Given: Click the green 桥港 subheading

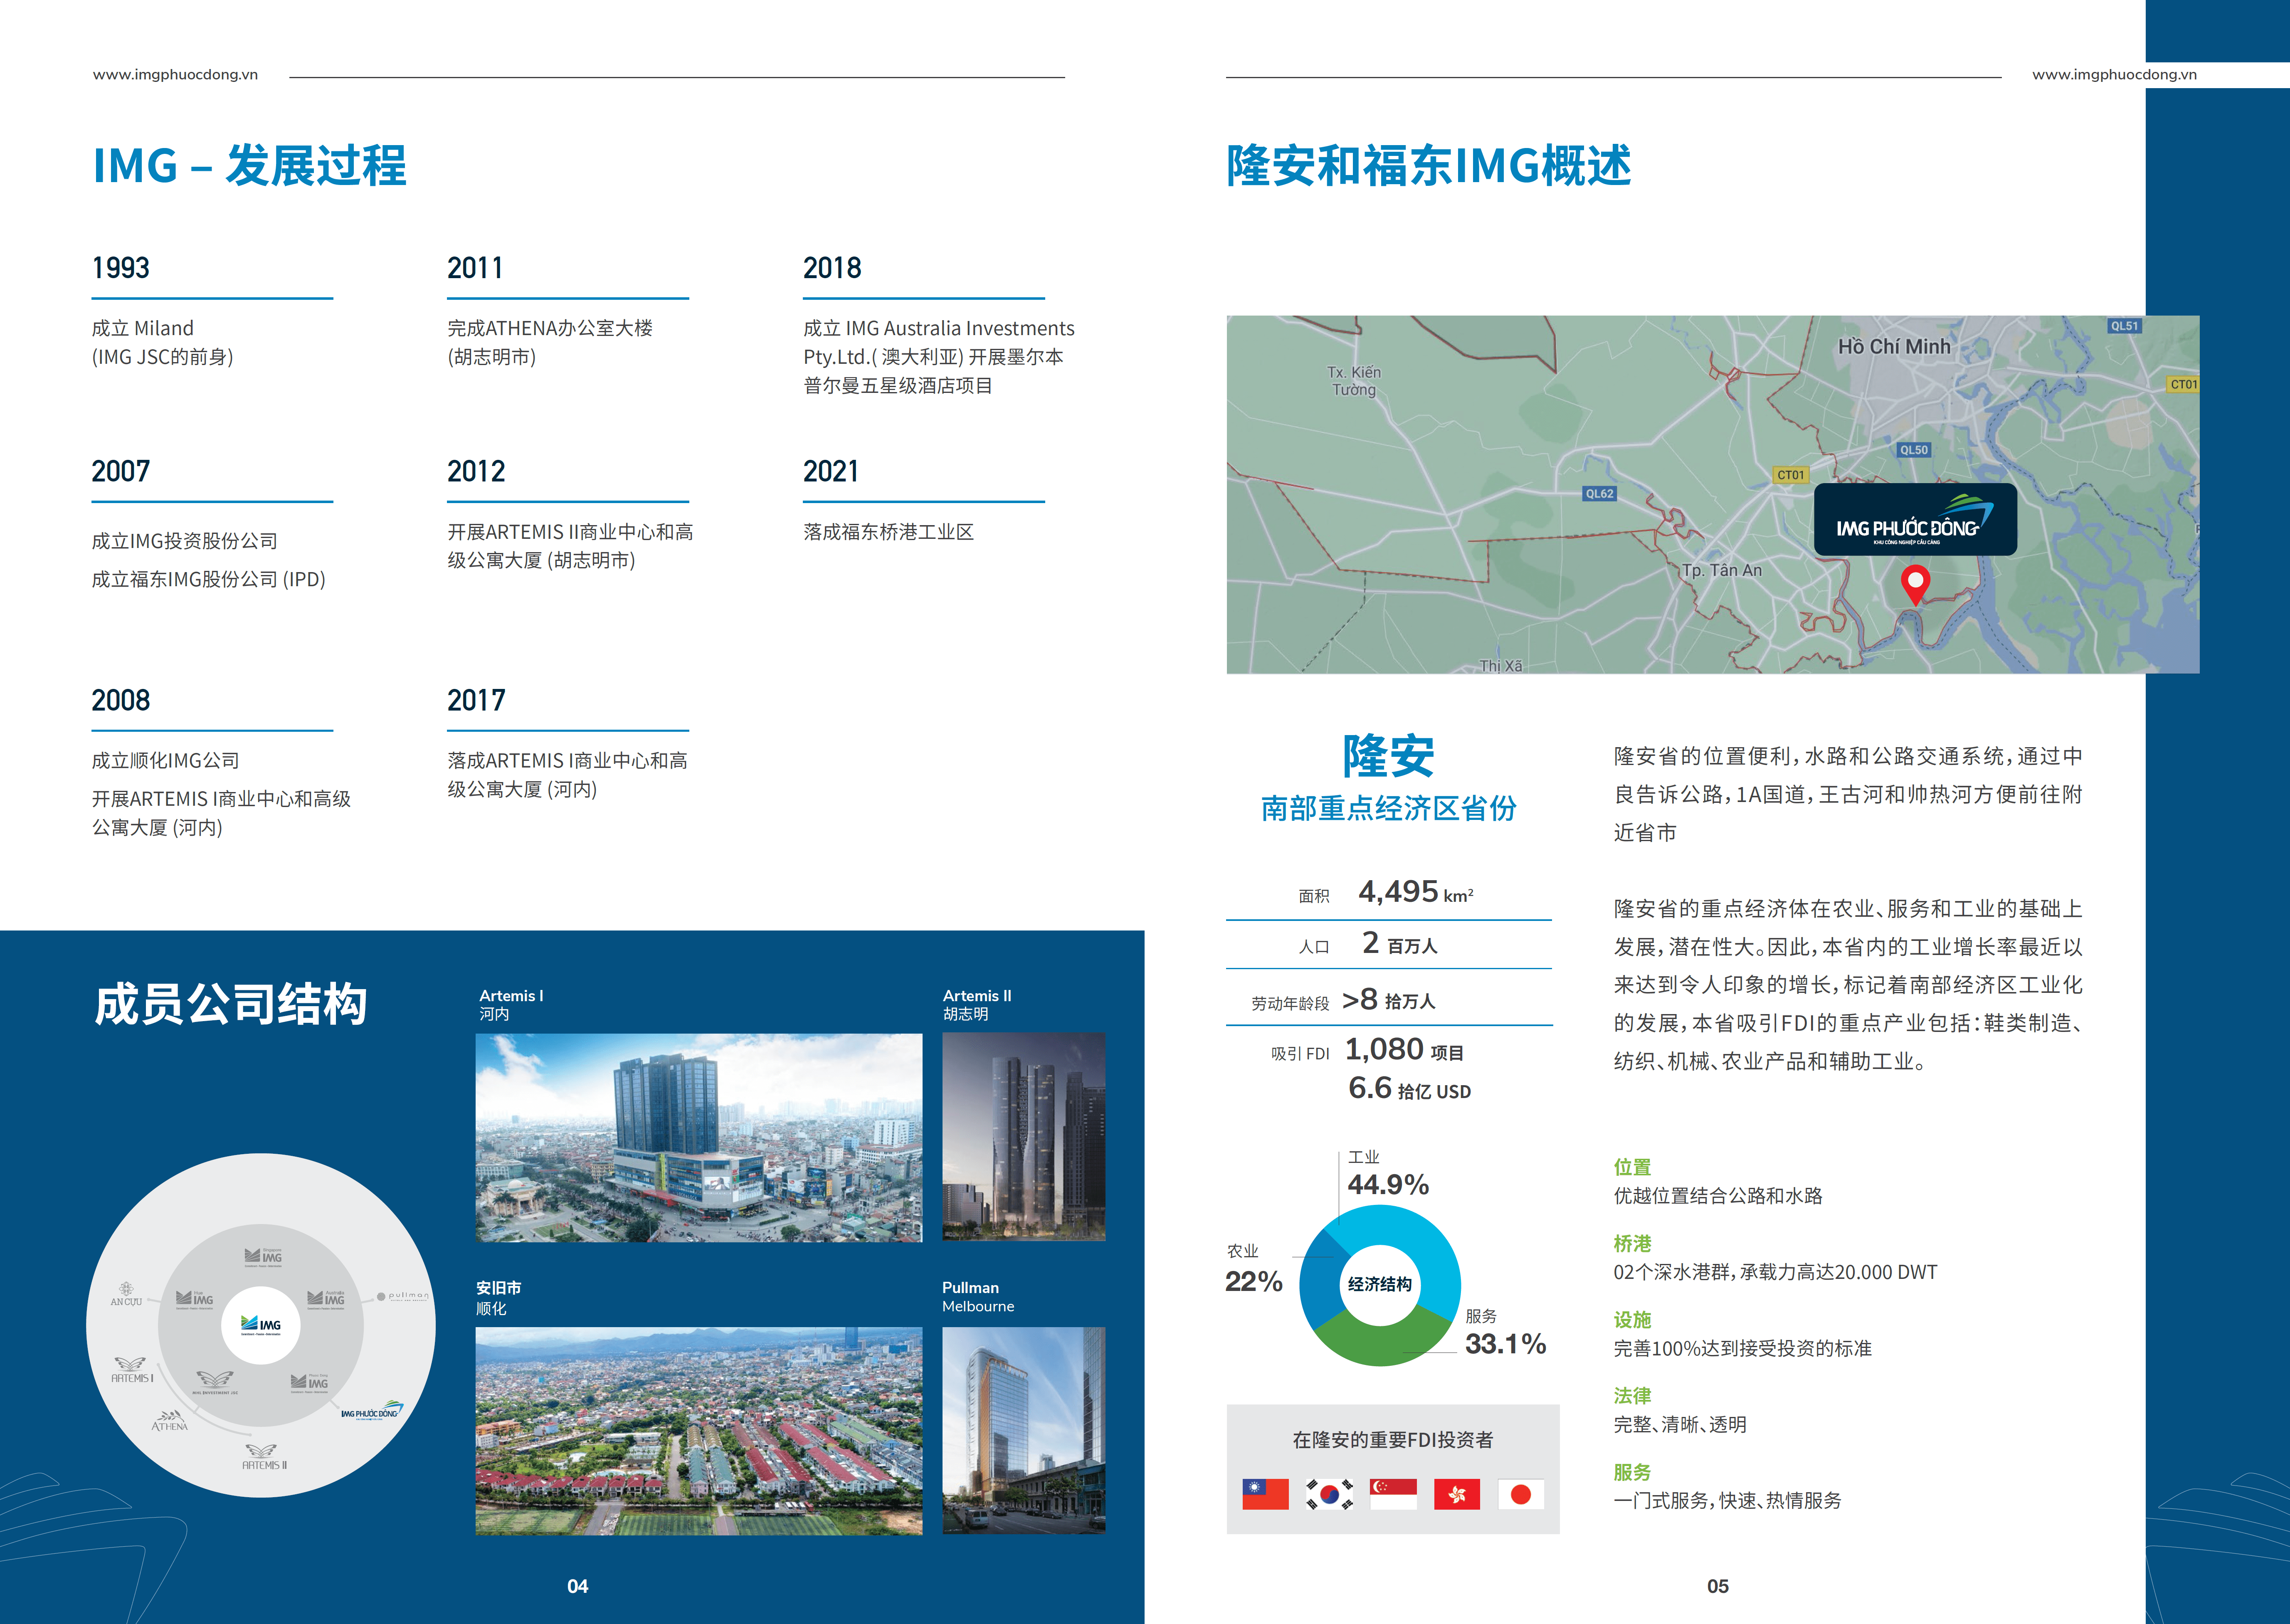Looking at the screenshot, I should click(x=1632, y=1244).
